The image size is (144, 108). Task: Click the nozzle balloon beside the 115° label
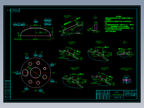52,81
